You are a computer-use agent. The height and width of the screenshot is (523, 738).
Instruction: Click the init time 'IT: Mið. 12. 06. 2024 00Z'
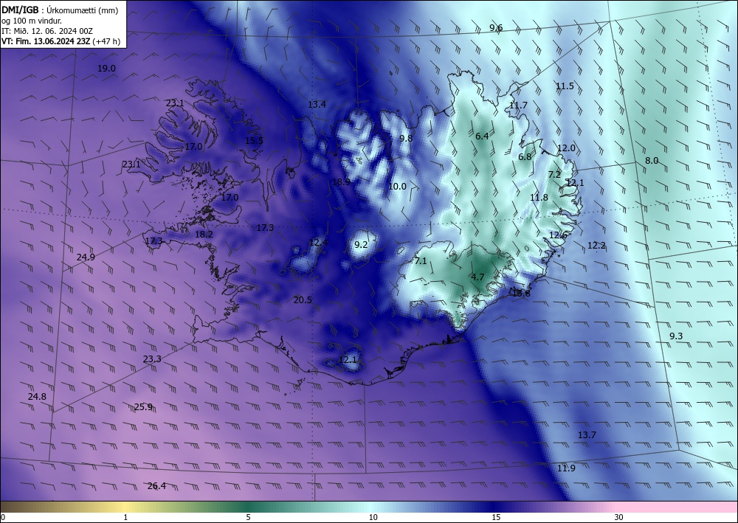pyautogui.click(x=47, y=31)
